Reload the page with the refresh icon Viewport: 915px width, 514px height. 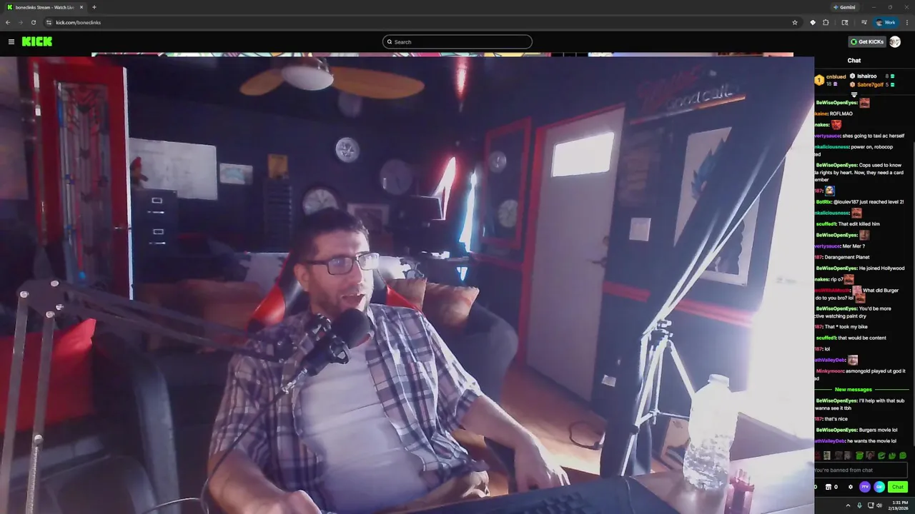pos(33,22)
